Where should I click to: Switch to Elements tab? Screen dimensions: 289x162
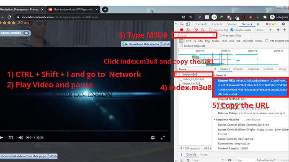[201, 24]
